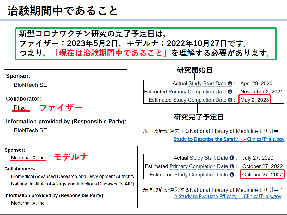Viewport: 287px width, 215px height.
Task: Click 'Study Completion Date' term in May 2, 2023 row
Action: point(200,100)
